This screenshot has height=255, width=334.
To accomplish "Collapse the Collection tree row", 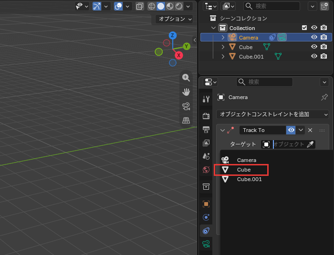I will [213, 28].
